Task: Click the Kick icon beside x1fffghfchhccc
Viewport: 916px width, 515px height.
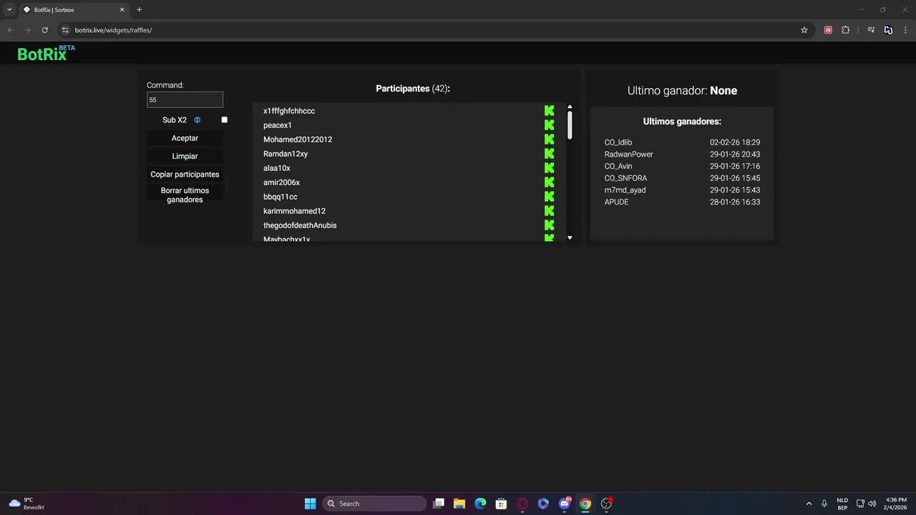Action: click(x=549, y=111)
